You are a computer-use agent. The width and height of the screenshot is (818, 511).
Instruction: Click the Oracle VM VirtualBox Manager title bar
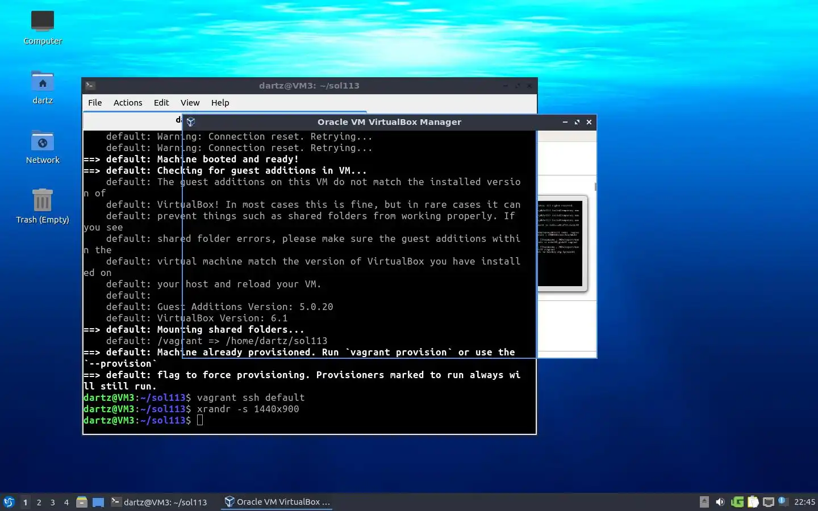(389, 122)
